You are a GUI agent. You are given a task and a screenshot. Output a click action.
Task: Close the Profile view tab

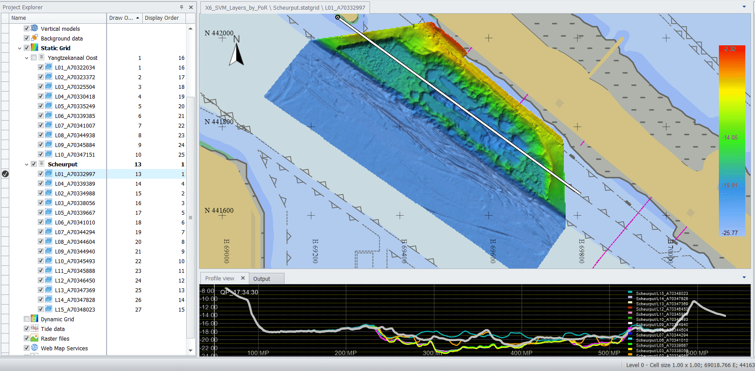coord(243,278)
